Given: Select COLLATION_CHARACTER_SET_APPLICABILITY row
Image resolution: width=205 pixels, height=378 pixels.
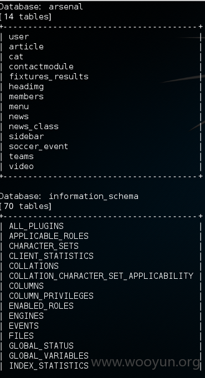Looking at the screenshot, I should coord(101,276).
